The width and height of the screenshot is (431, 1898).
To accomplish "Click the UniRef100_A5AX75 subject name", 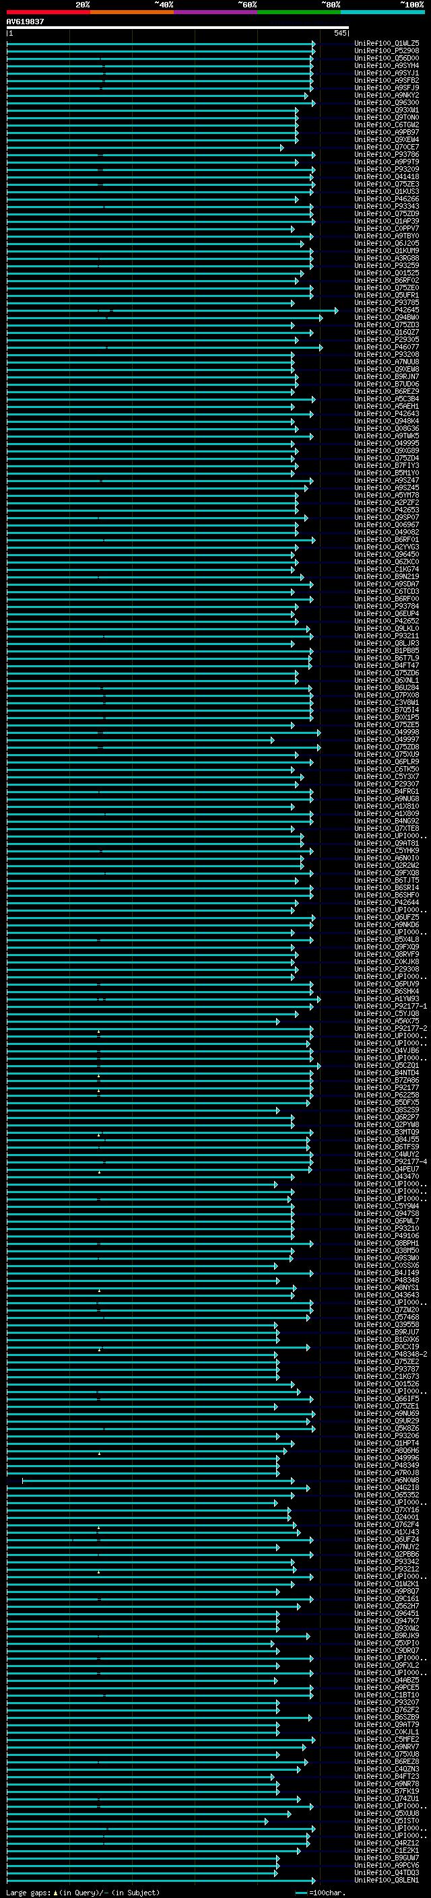I will [x=387, y=1021].
